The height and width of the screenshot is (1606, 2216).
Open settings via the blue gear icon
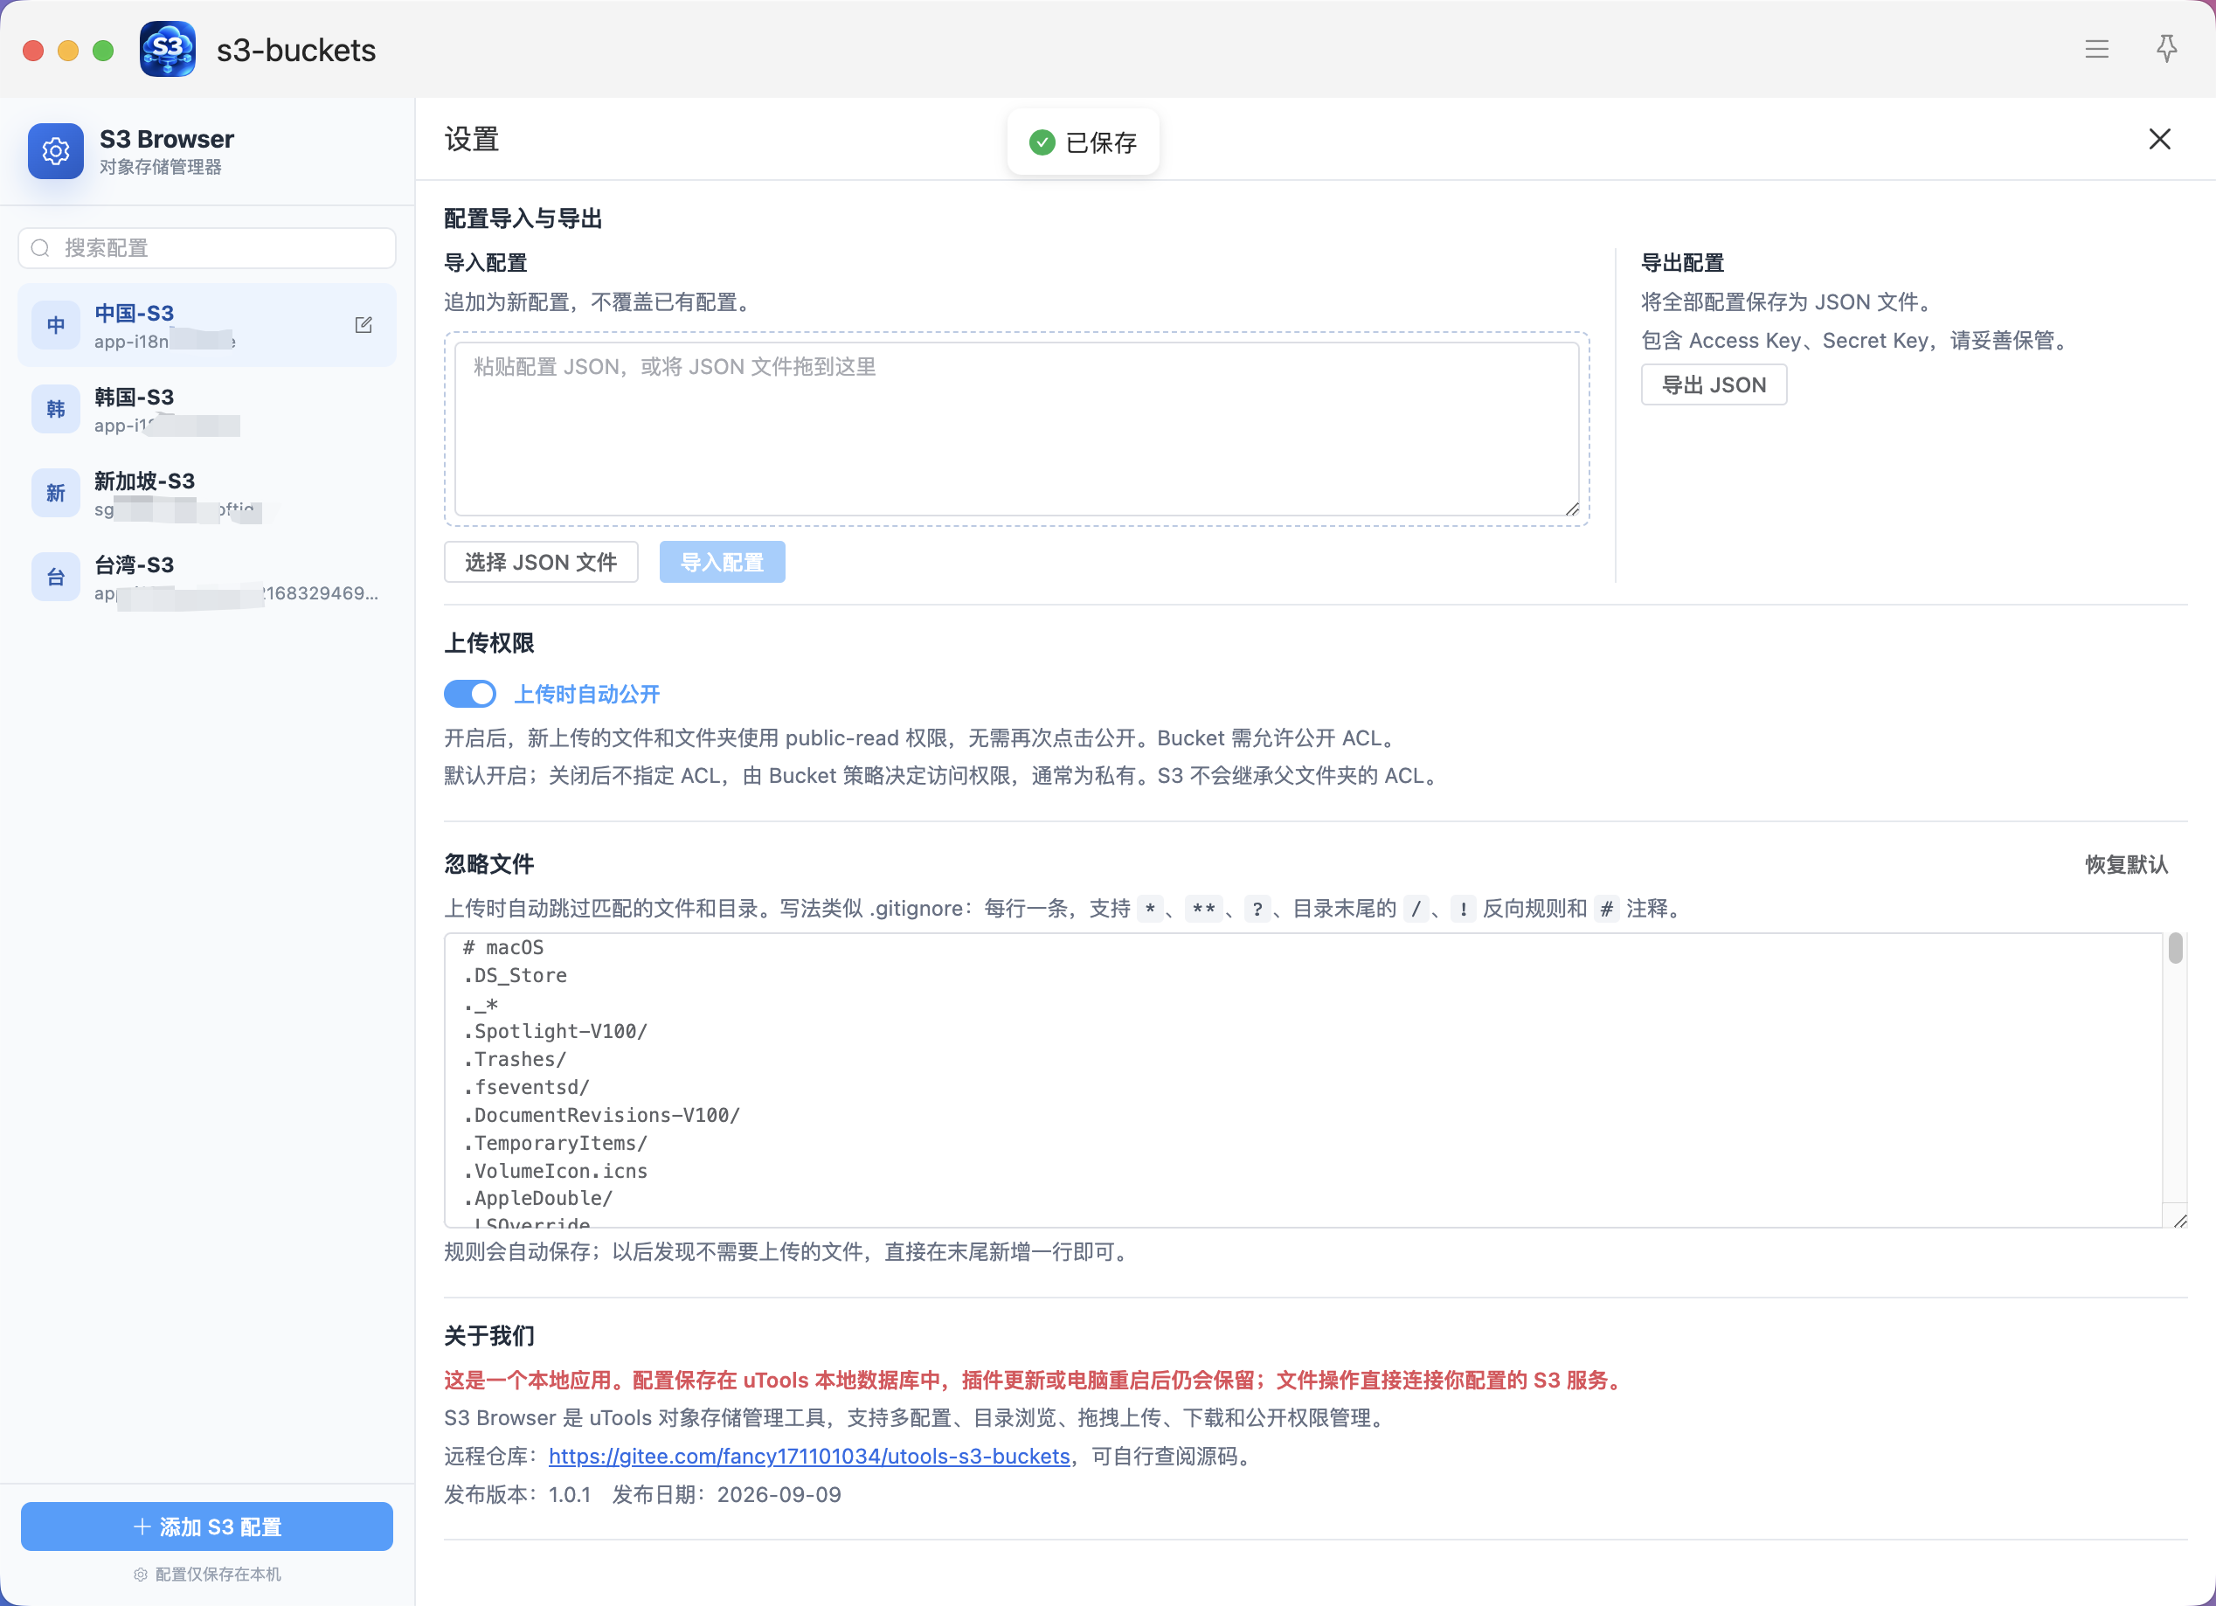56,151
